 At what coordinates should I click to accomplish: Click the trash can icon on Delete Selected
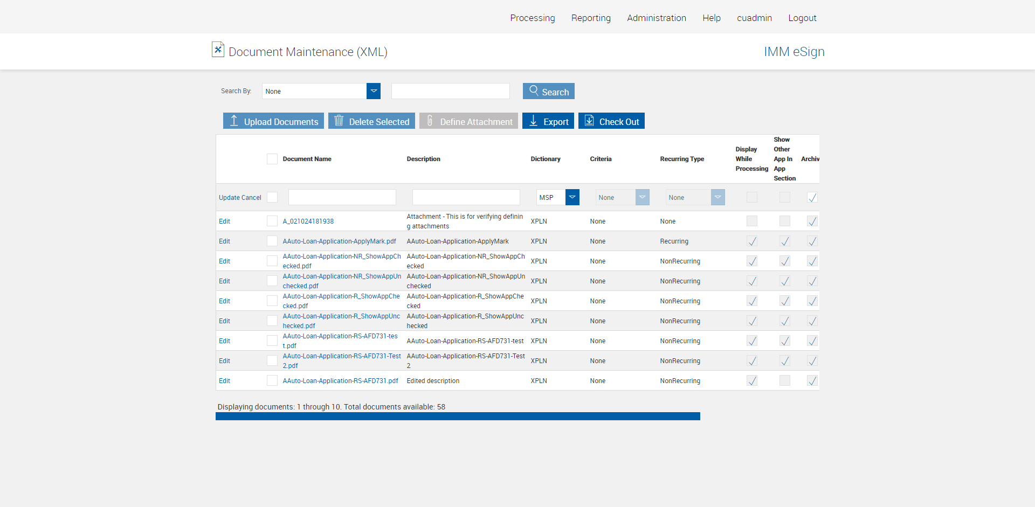click(x=339, y=121)
